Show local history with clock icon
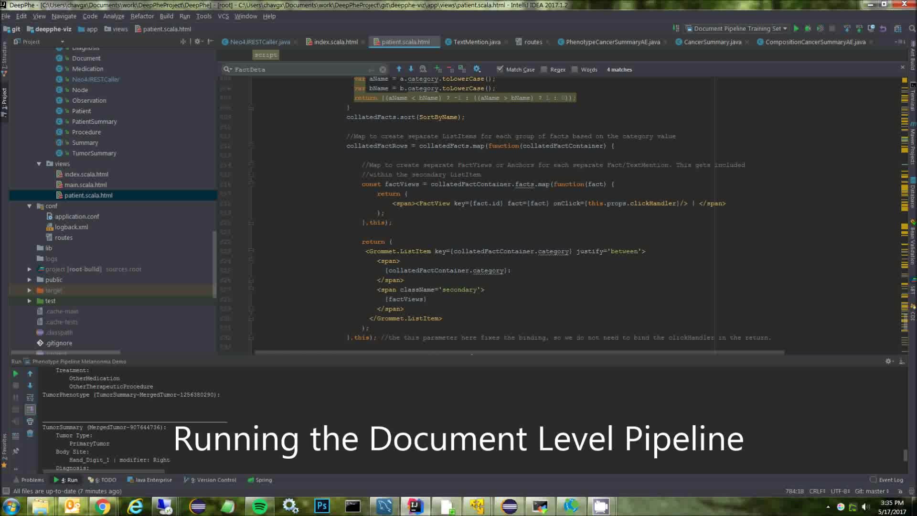The image size is (917, 516). click(871, 29)
